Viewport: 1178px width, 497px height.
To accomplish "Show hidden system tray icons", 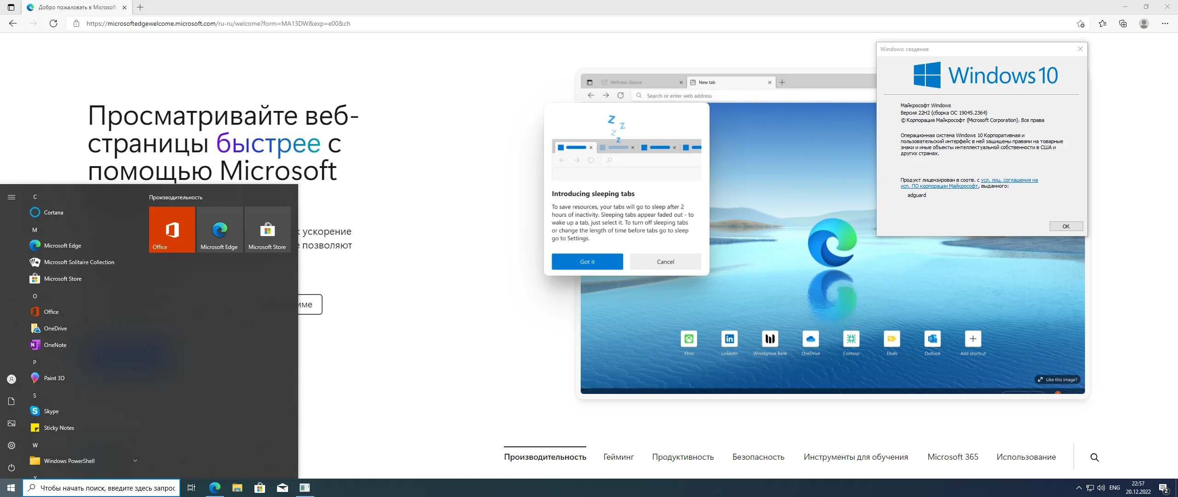I will click(1079, 488).
